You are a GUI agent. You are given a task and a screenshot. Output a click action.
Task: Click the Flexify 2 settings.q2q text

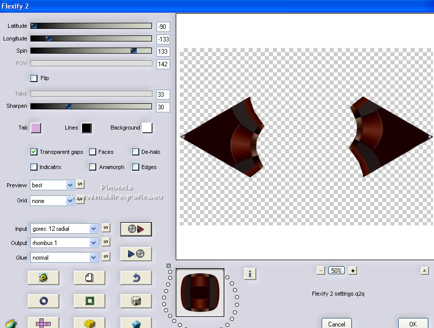pyautogui.click(x=338, y=294)
